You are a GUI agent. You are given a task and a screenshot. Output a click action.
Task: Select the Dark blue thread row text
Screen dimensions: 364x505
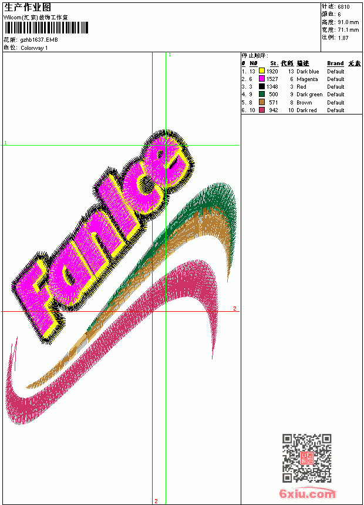[308, 72]
